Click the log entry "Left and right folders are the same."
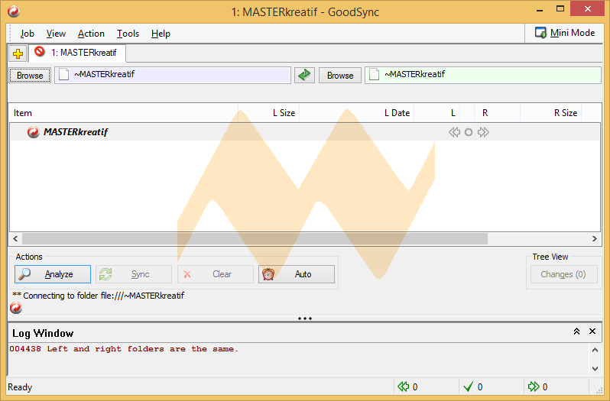610x401 pixels. tap(142, 349)
